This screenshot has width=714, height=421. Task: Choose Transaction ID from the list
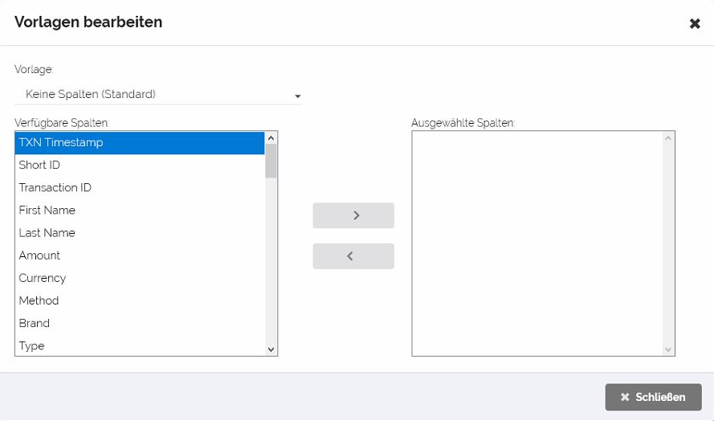tap(140, 188)
